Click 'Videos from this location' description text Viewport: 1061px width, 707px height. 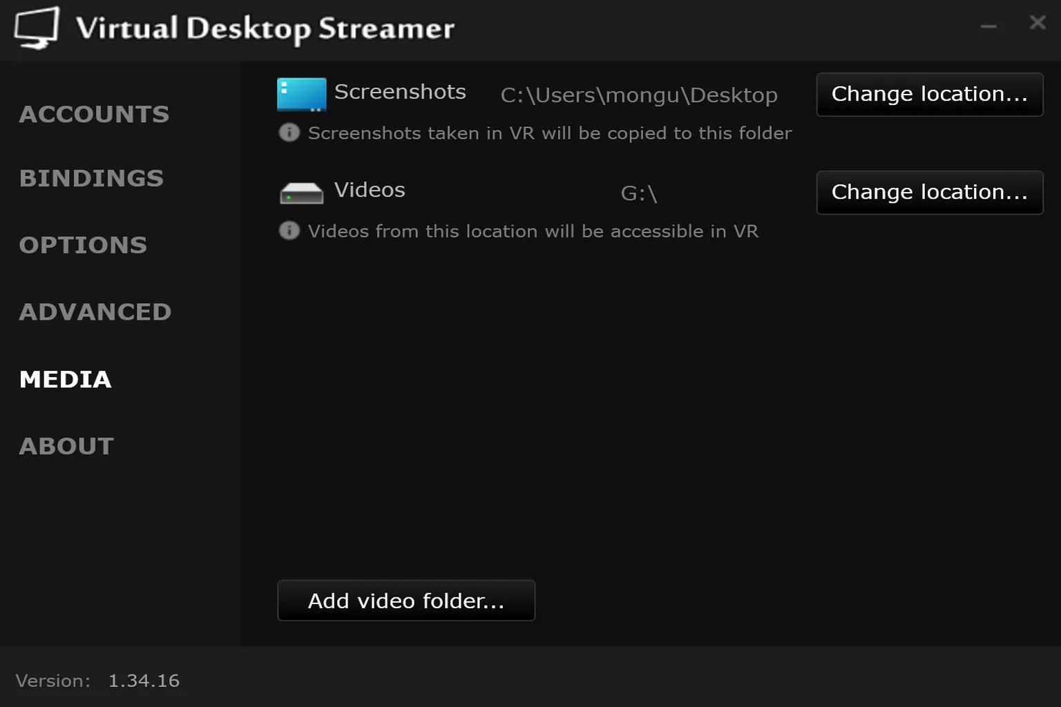pos(533,231)
